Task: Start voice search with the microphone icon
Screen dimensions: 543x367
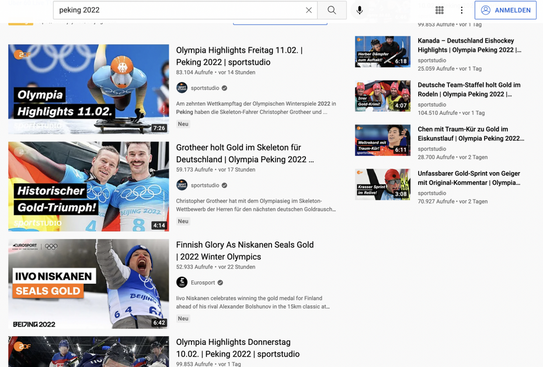Action: (360, 11)
